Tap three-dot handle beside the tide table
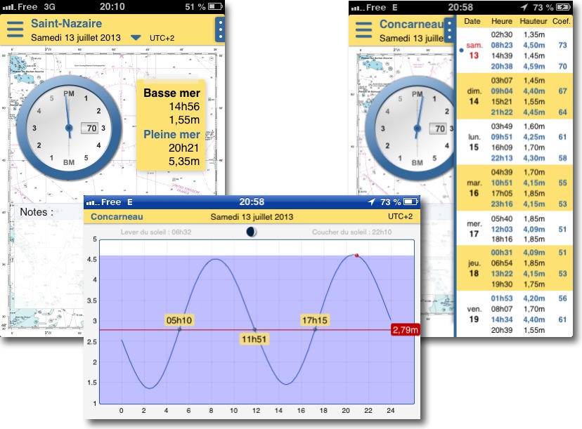This screenshot has width=582, height=429. (450, 30)
